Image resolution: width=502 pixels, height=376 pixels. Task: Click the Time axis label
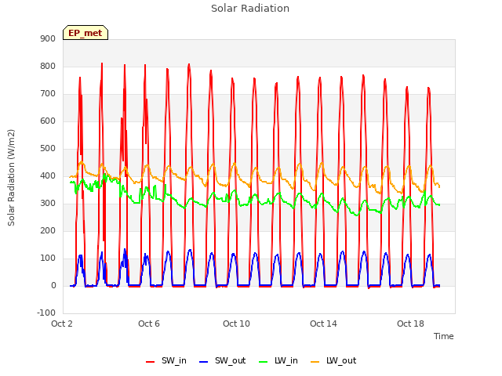444,336
